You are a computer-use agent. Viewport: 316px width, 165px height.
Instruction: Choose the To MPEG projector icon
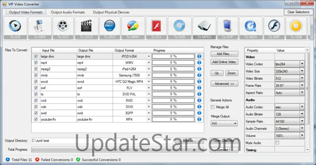204,28
